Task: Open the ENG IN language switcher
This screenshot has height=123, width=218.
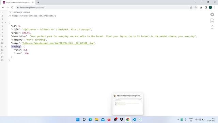Action: (191, 120)
